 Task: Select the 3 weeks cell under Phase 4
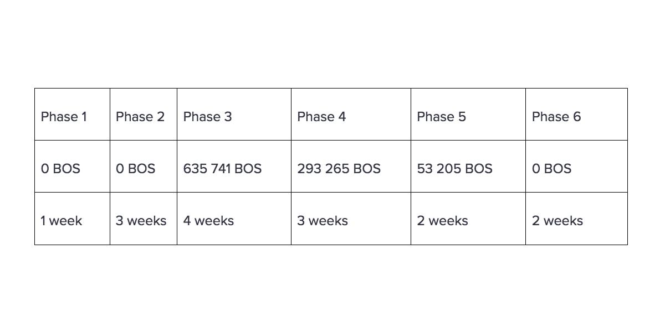[x=351, y=219]
